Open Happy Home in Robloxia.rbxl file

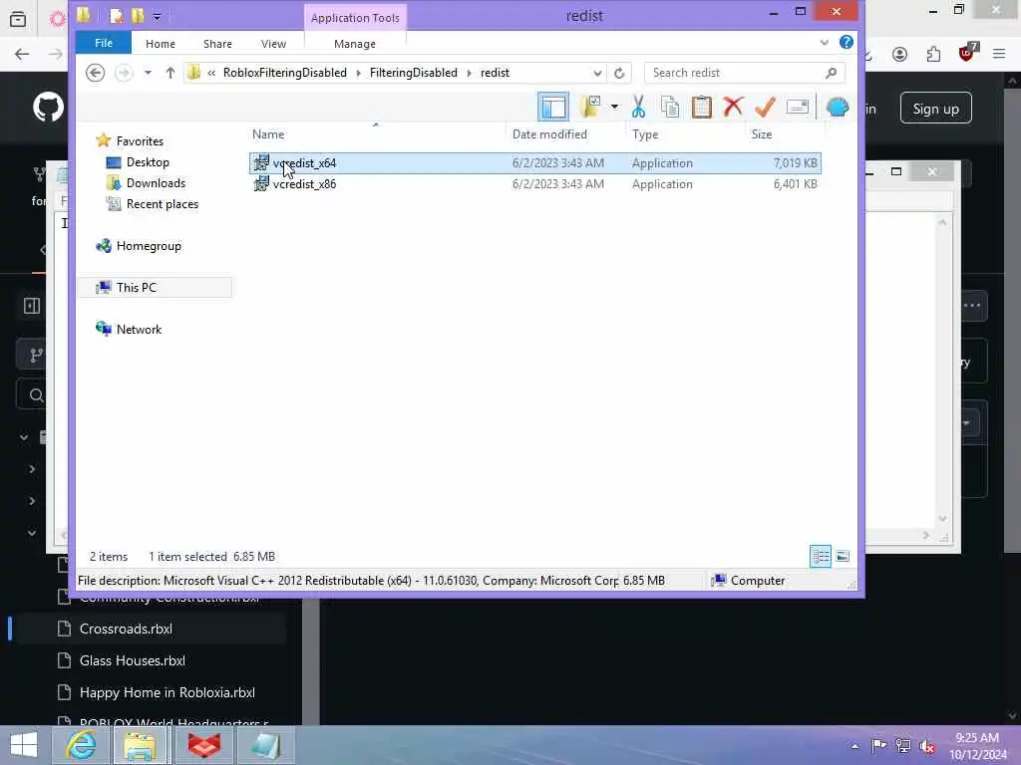pyautogui.click(x=167, y=693)
